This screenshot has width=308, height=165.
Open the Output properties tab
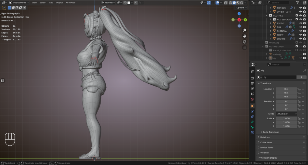pos(252,83)
